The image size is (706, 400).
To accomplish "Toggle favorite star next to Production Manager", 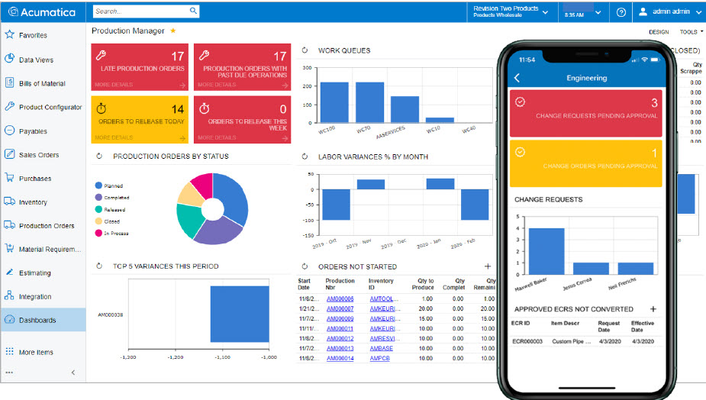I will (x=173, y=31).
